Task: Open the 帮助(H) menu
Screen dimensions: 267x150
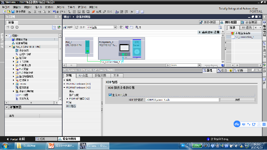Action: pyautogui.click(x=93, y=7)
